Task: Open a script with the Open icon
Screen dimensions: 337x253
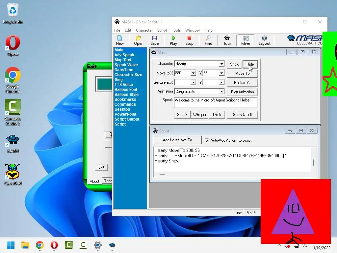Action: coord(139,41)
